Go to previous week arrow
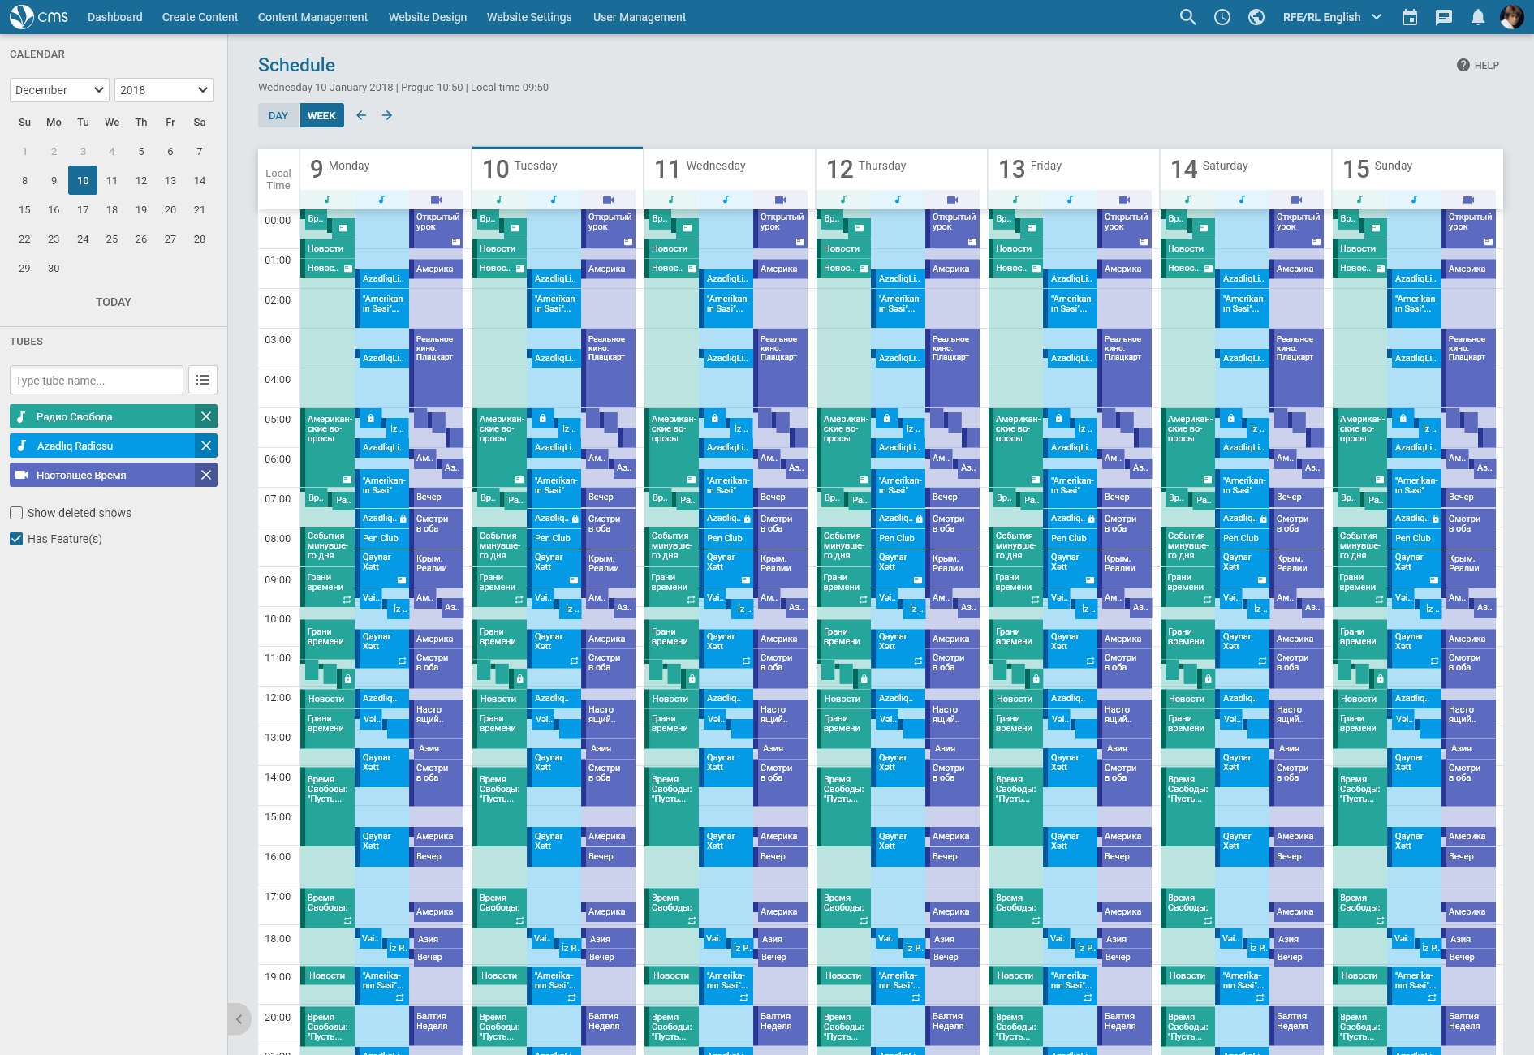Image resolution: width=1534 pixels, height=1055 pixels. tap(361, 115)
